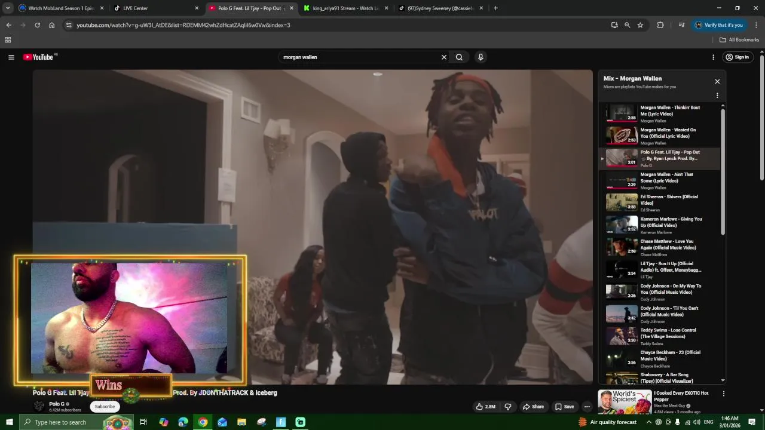Open more actions ellipsis beside Save
The image size is (765, 430).
tap(587, 407)
